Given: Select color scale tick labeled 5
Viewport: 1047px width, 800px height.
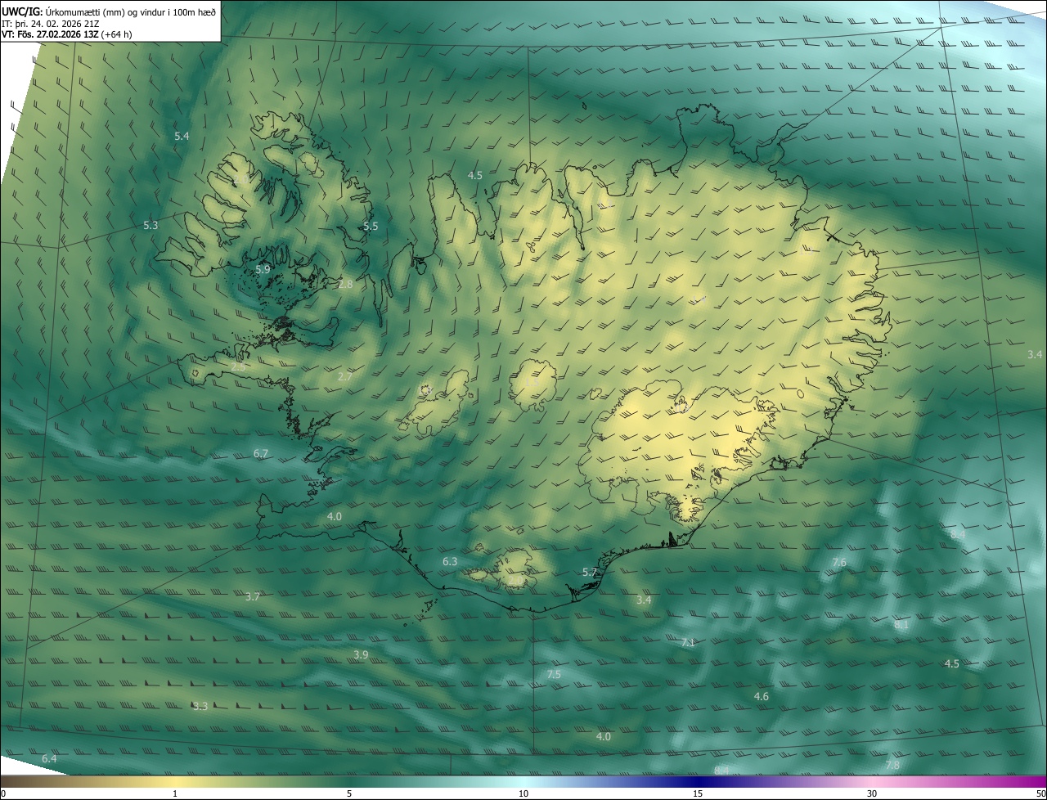Looking at the screenshot, I should click(349, 793).
